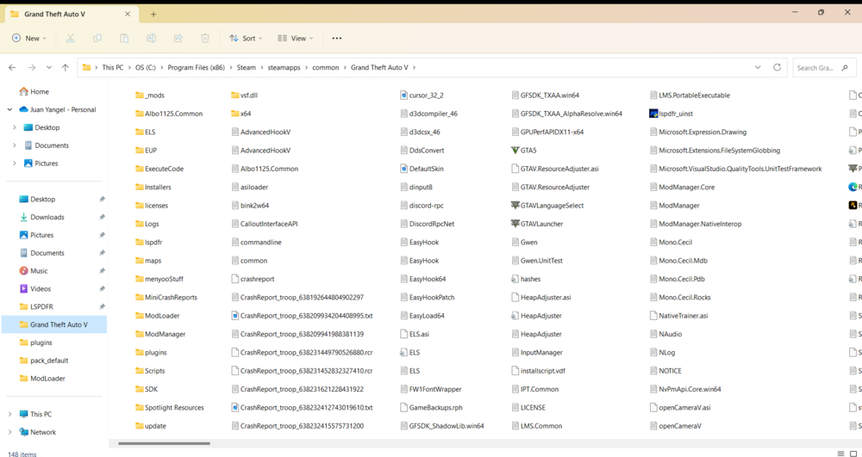Select the GTA5 application file
Viewport: 862px width, 457px height.
click(x=523, y=151)
